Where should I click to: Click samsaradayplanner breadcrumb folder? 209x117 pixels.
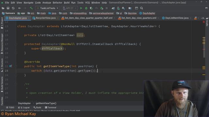point(102,13)
